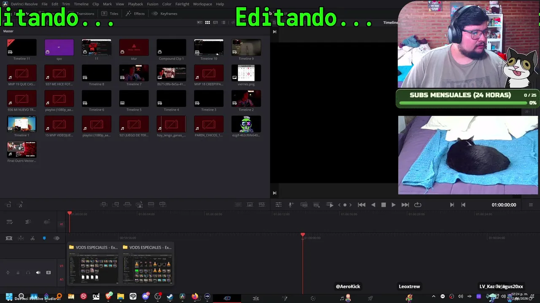Click the place on top icon

tap(151, 205)
